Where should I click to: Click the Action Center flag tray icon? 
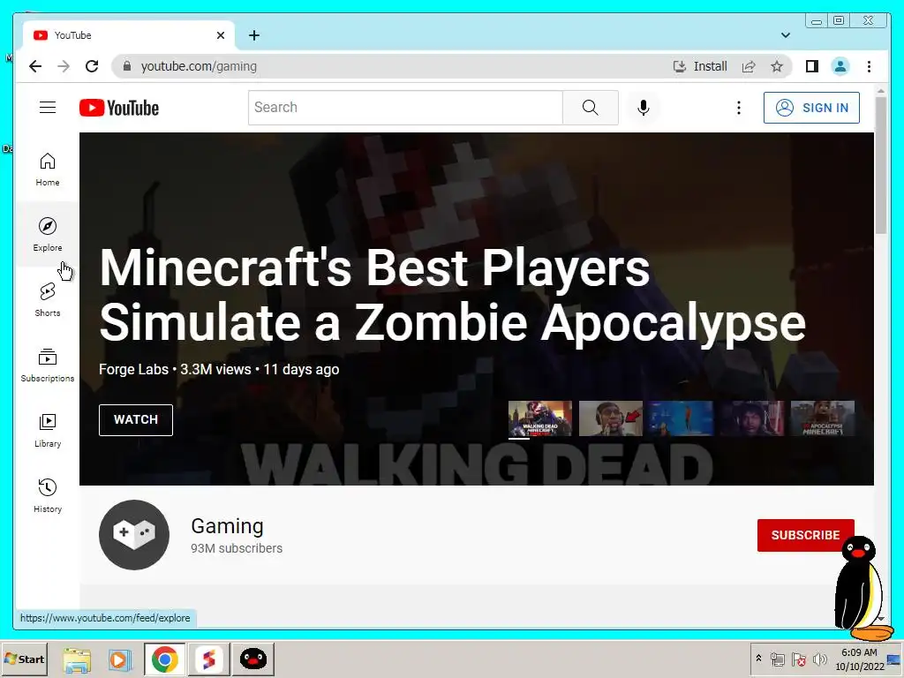coord(798,659)
